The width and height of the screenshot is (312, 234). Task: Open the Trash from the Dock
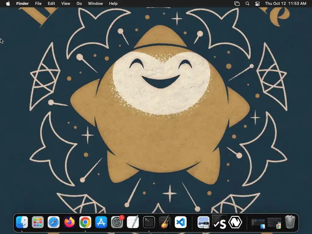(290, 222)
